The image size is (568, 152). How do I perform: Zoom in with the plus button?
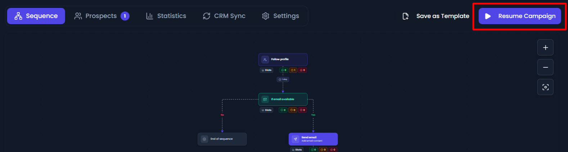click(545, 48)
